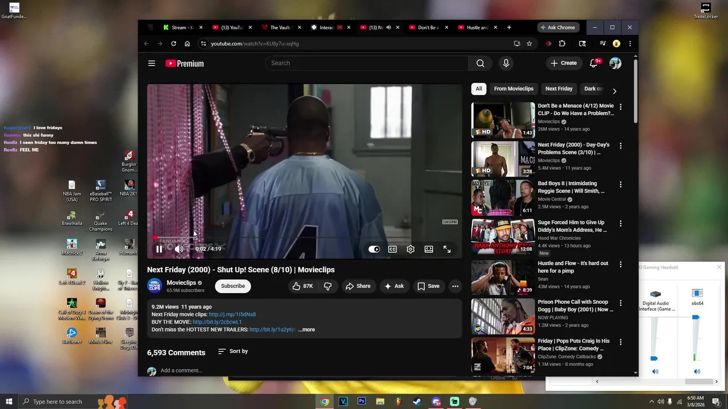Open options for Hustle and Flow video
Screen dimensions: 728x409
coord(621,265)
